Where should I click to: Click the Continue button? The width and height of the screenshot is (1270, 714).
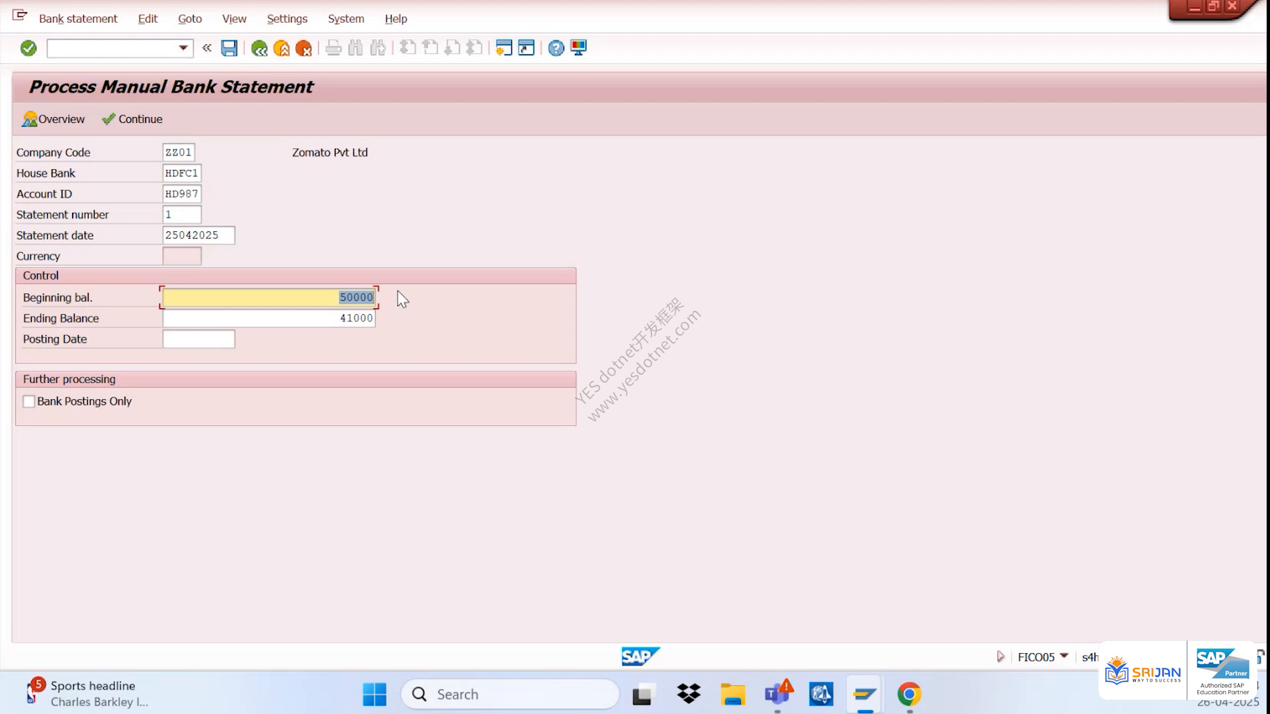(132, 119)
